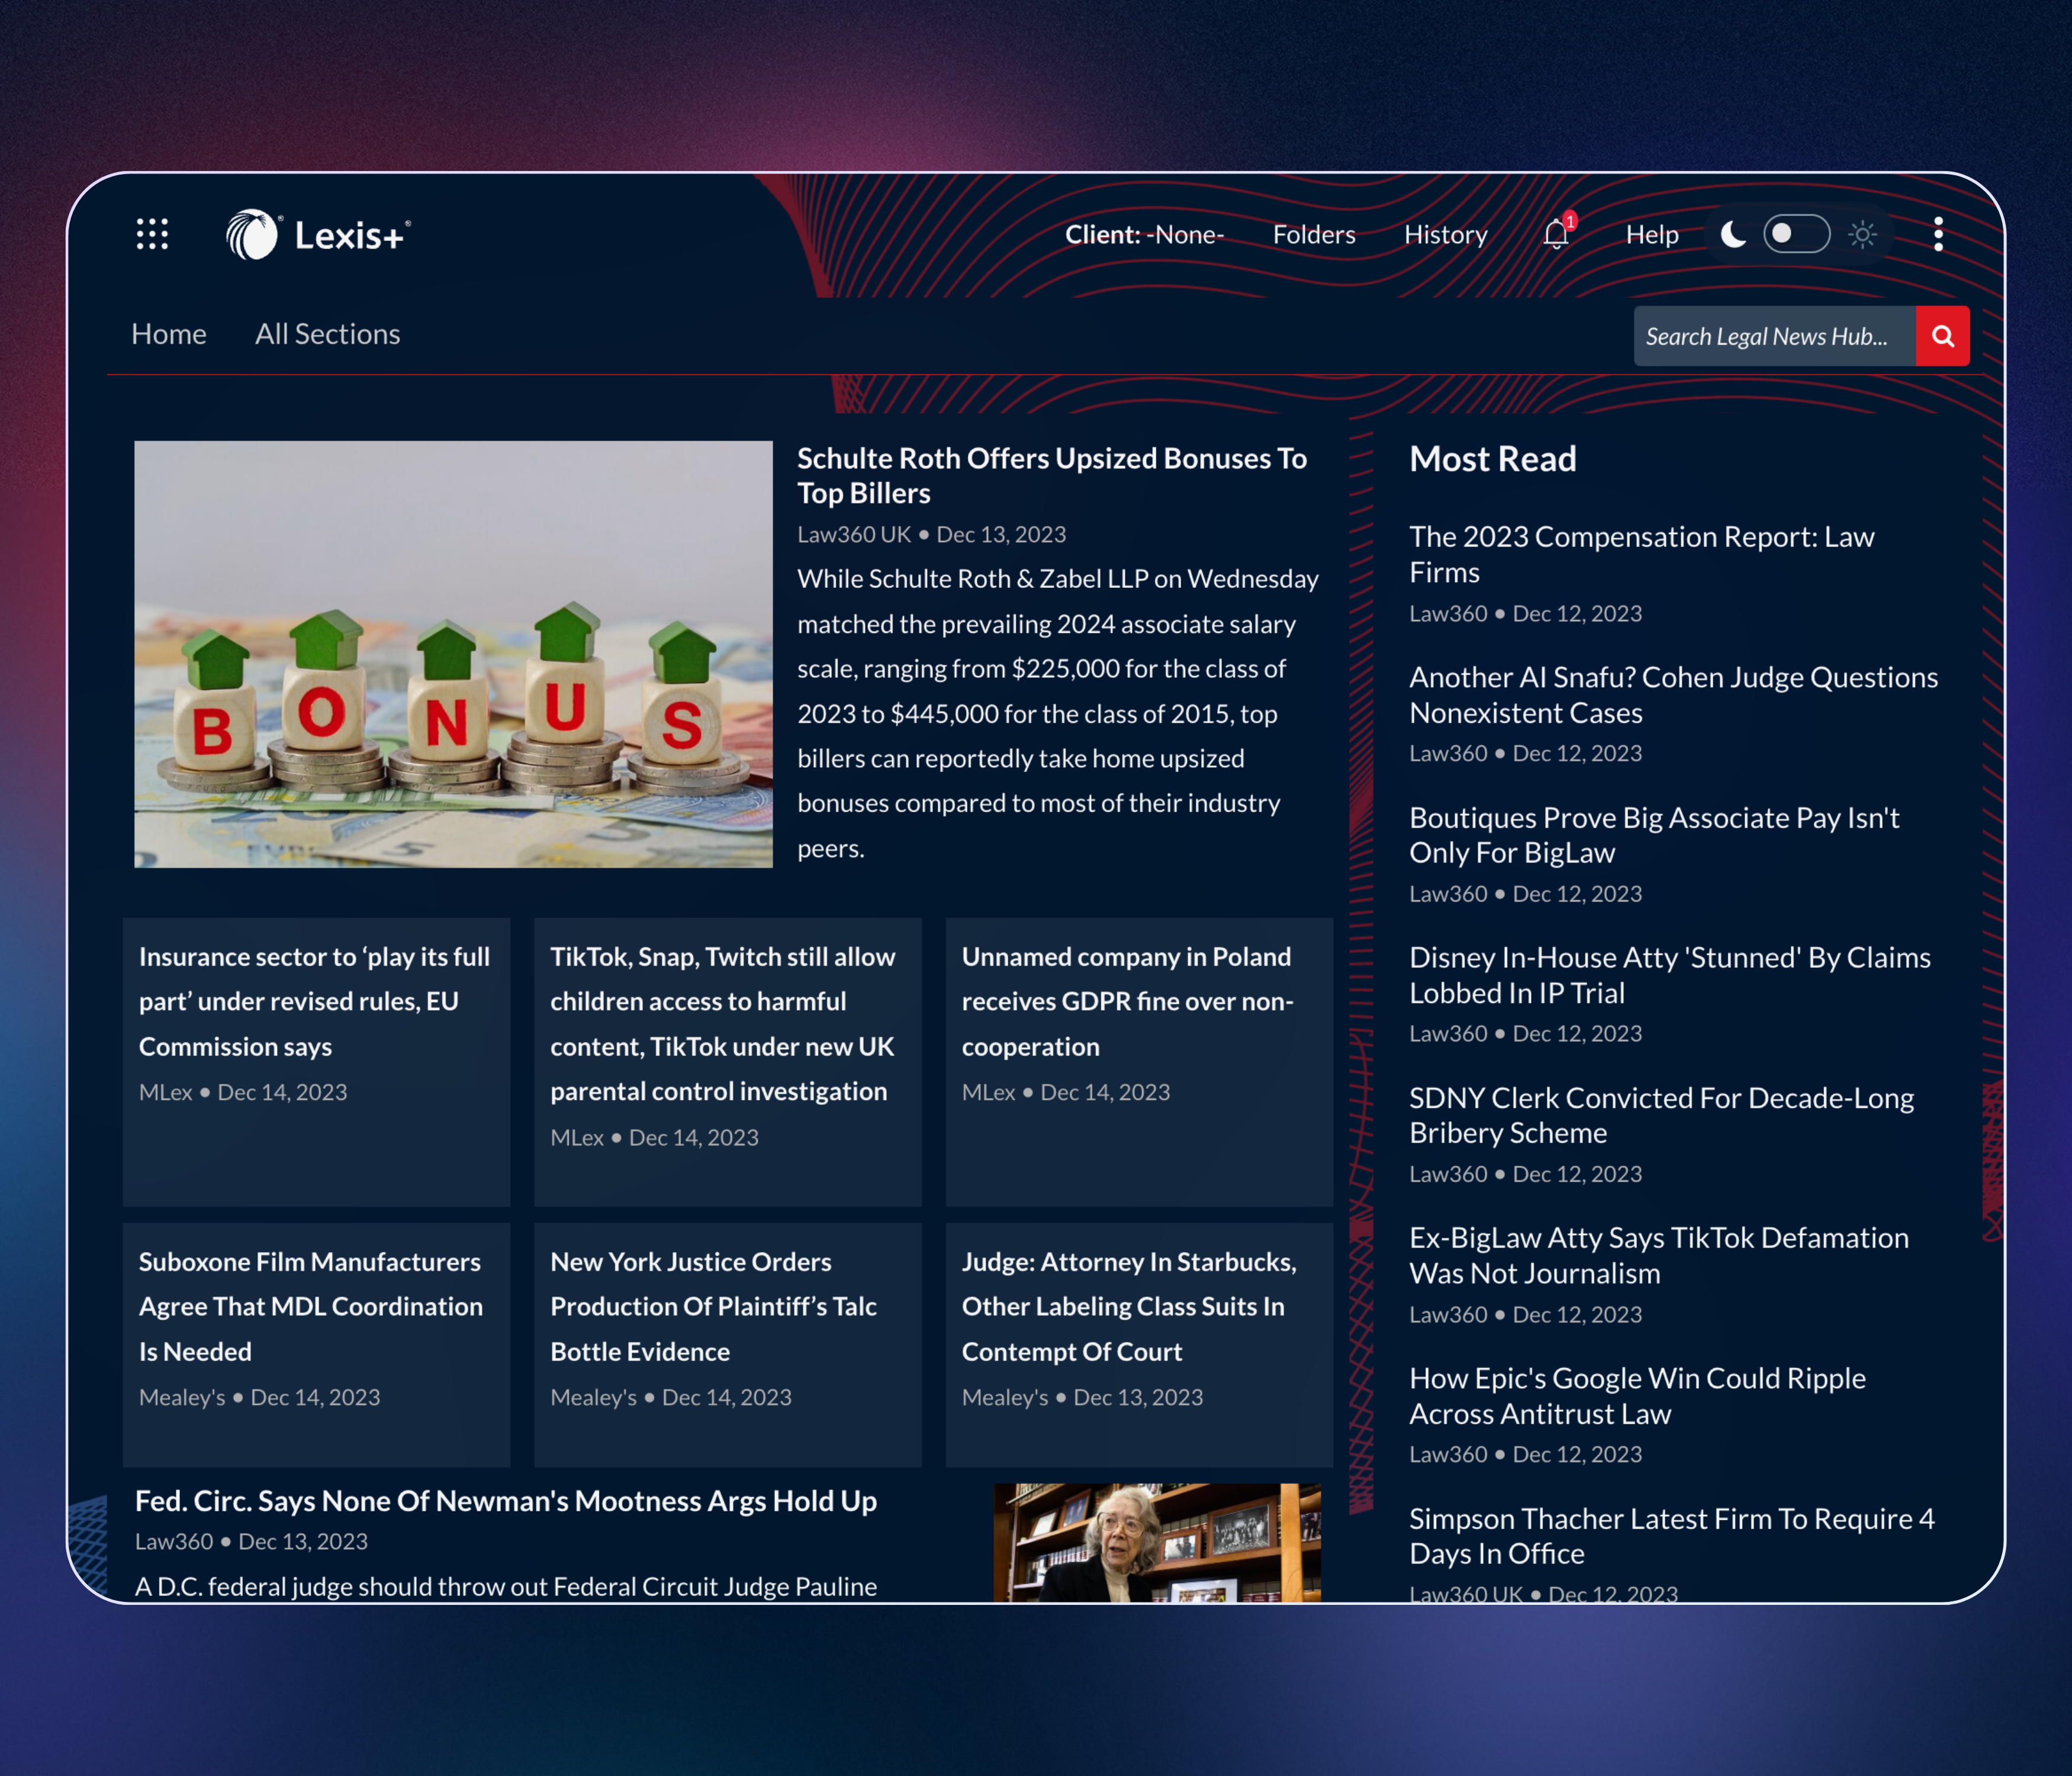Open the History menu
2072x1776 pixels.
click(1445, 234)
